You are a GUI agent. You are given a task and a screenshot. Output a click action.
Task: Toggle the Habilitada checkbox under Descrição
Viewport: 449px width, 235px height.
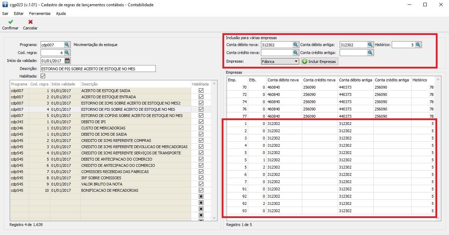click(43, 76)
